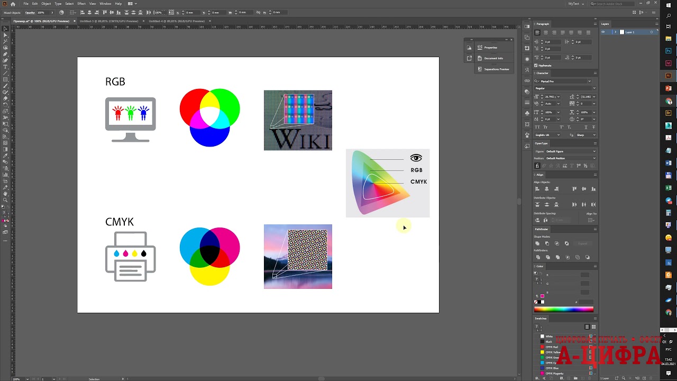Viewport: 677px width, 381px height.
Task: Click the Expand button in Pathfinder
Action: pos(582,243)
